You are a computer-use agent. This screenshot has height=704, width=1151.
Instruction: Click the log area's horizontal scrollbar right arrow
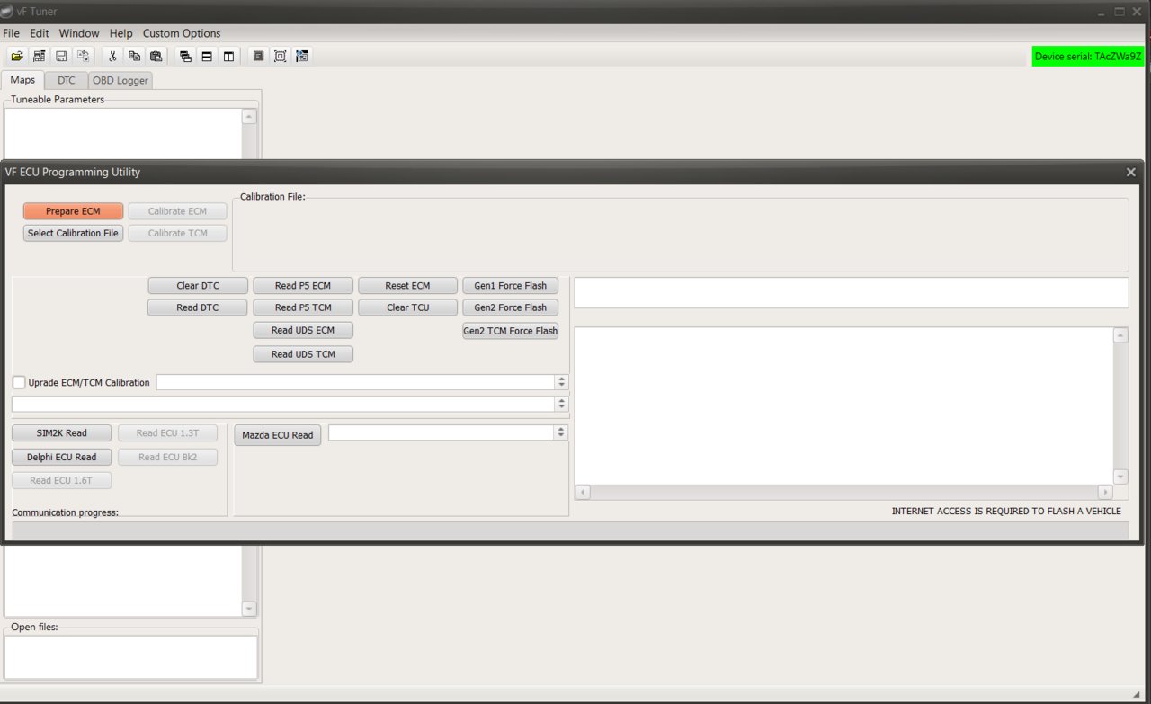[1105, 493]
